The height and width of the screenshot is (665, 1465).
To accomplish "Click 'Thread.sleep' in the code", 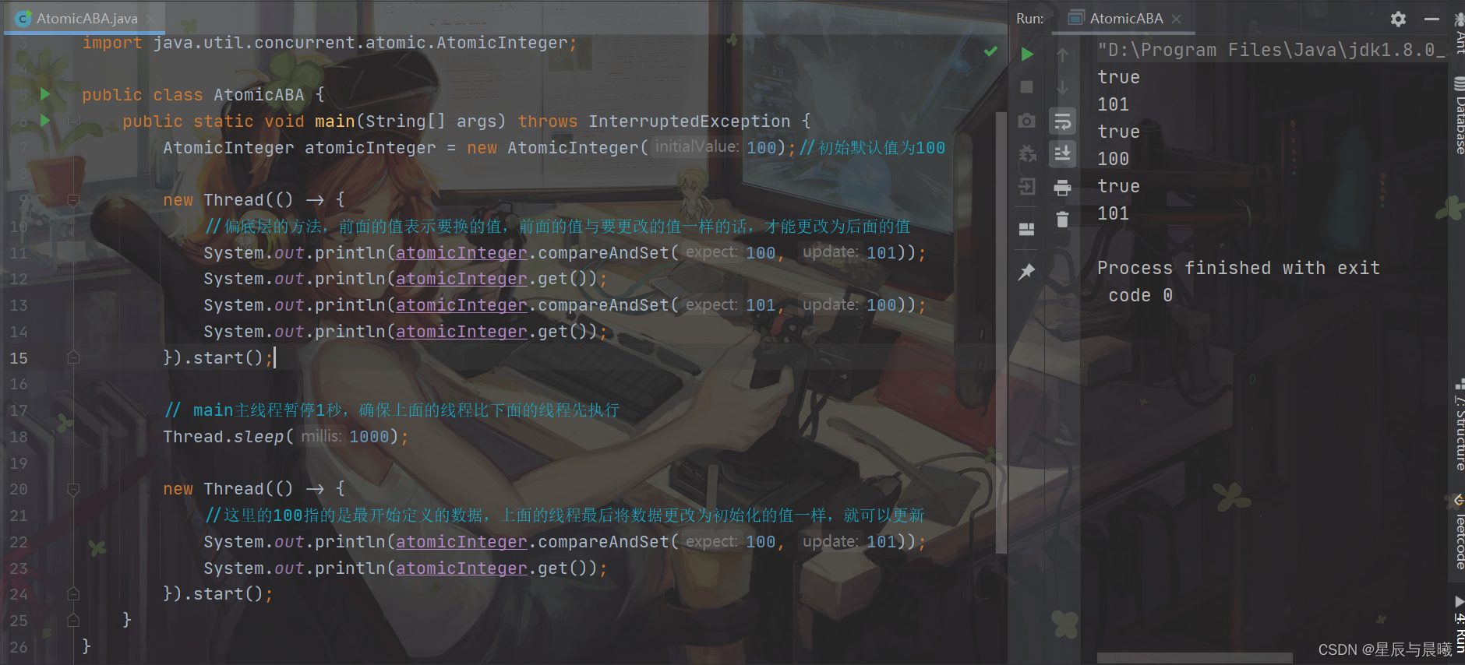I will (x=224, y=437).
